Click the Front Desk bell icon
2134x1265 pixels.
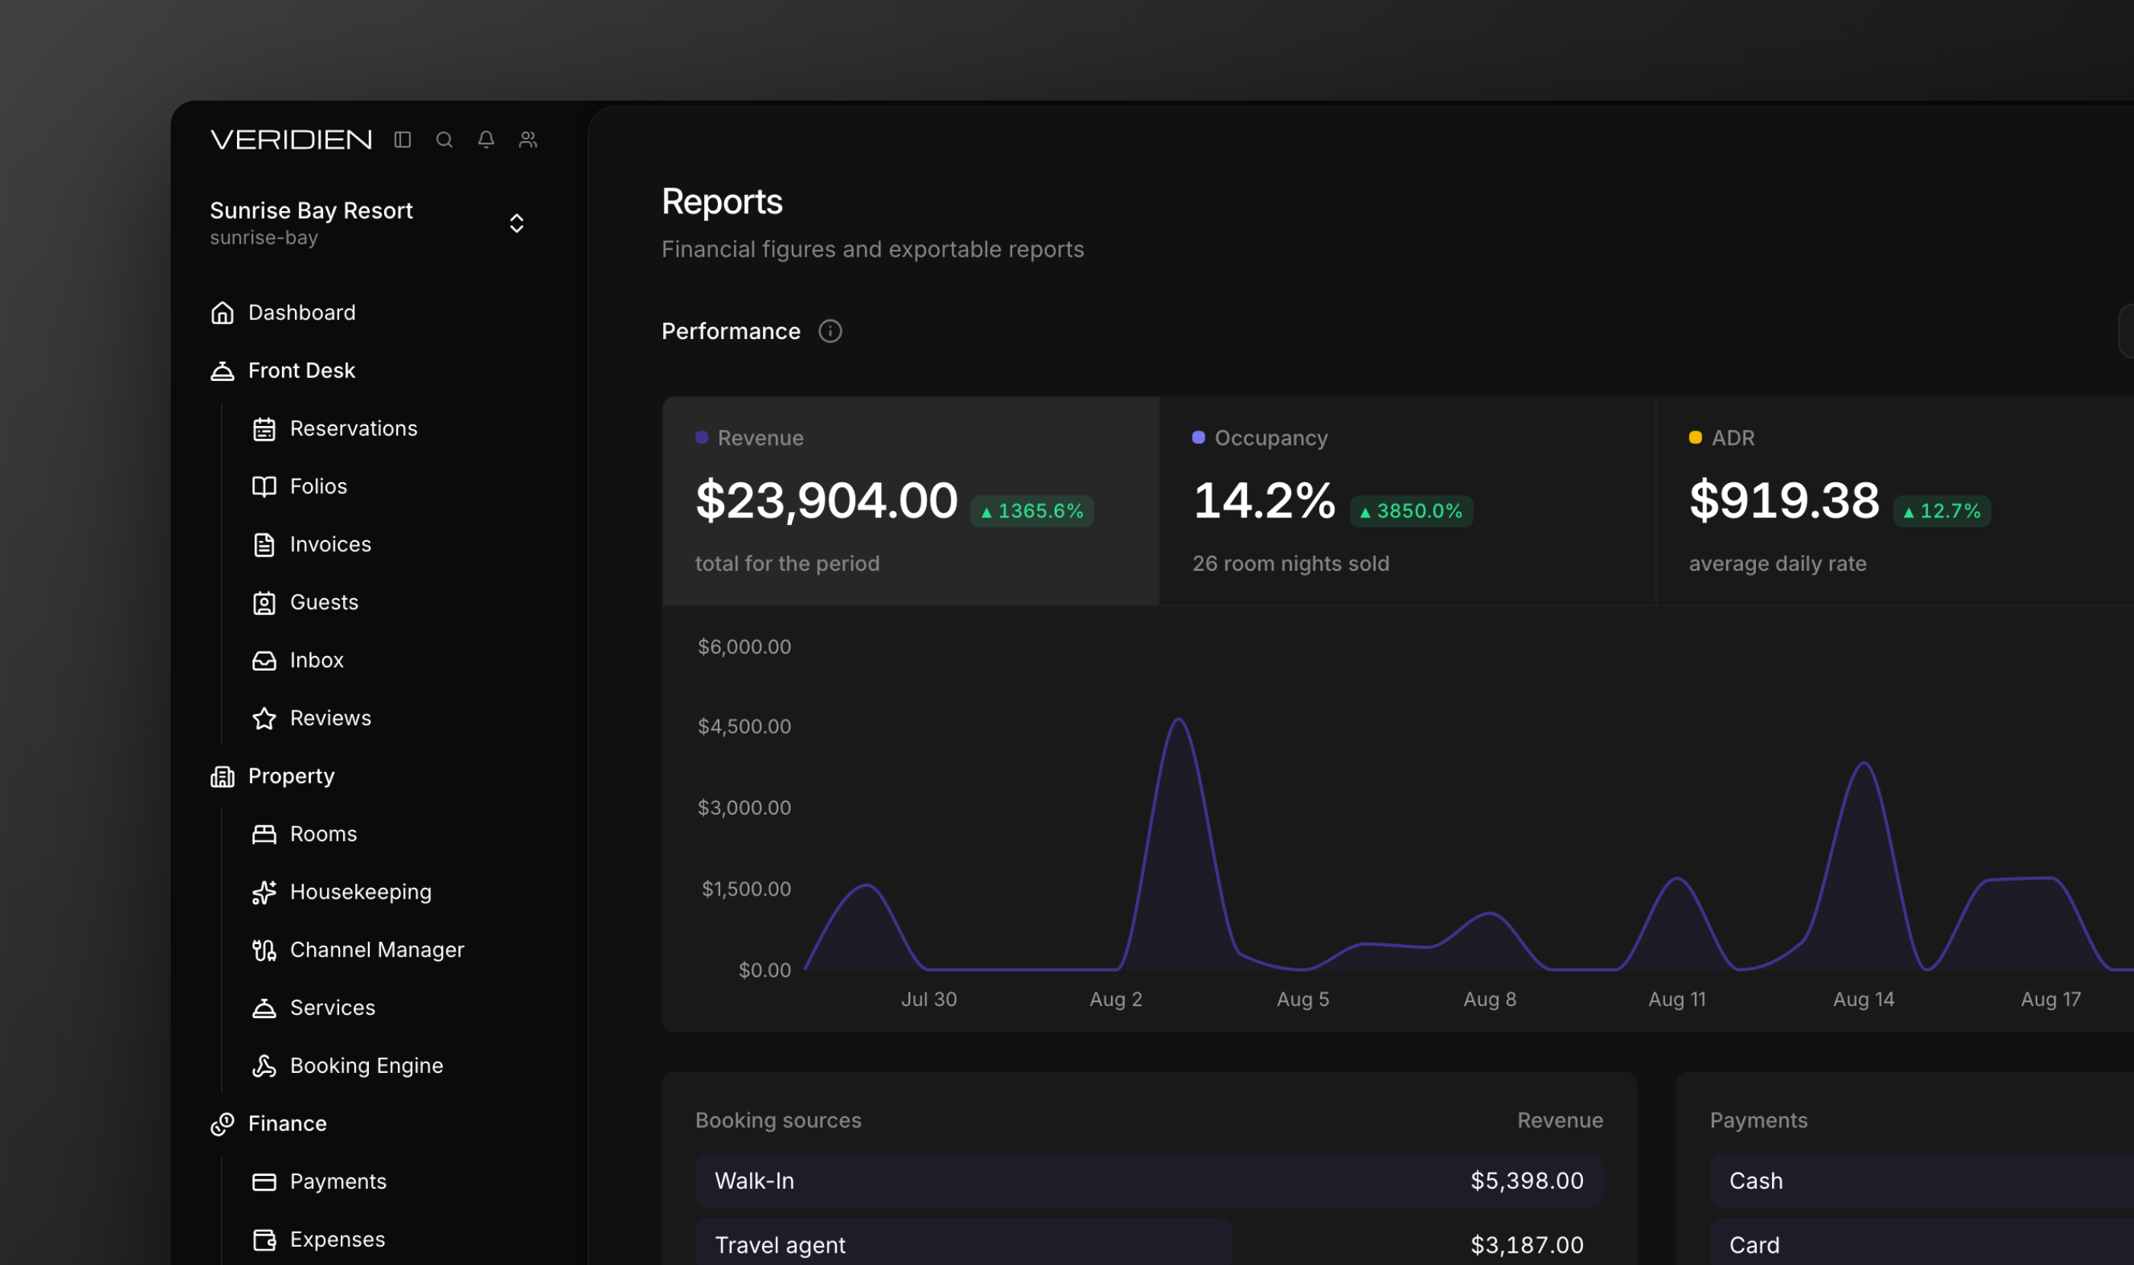pos(222,371)
